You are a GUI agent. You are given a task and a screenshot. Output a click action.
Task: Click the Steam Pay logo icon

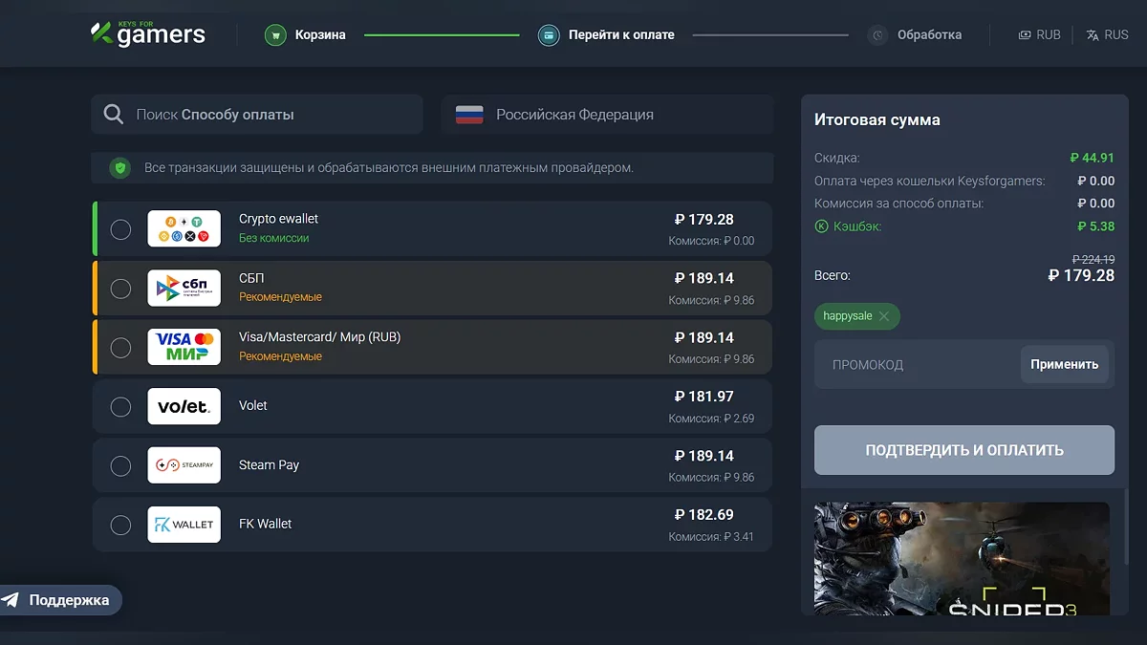tap(184, 465)
